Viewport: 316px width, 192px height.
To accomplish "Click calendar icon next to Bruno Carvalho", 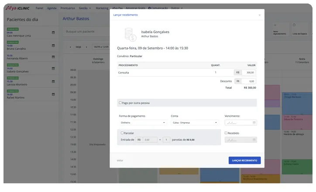I will click(53, 45).
